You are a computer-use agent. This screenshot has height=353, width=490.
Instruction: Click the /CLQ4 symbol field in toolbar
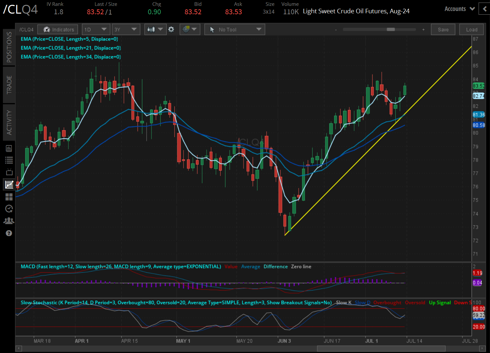26,29
